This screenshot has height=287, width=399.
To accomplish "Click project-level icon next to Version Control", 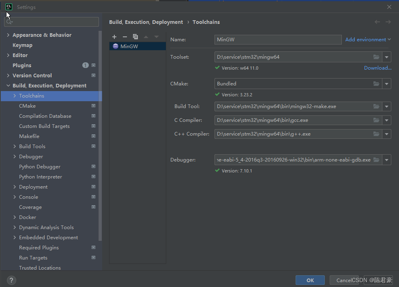I will point(93,75).
